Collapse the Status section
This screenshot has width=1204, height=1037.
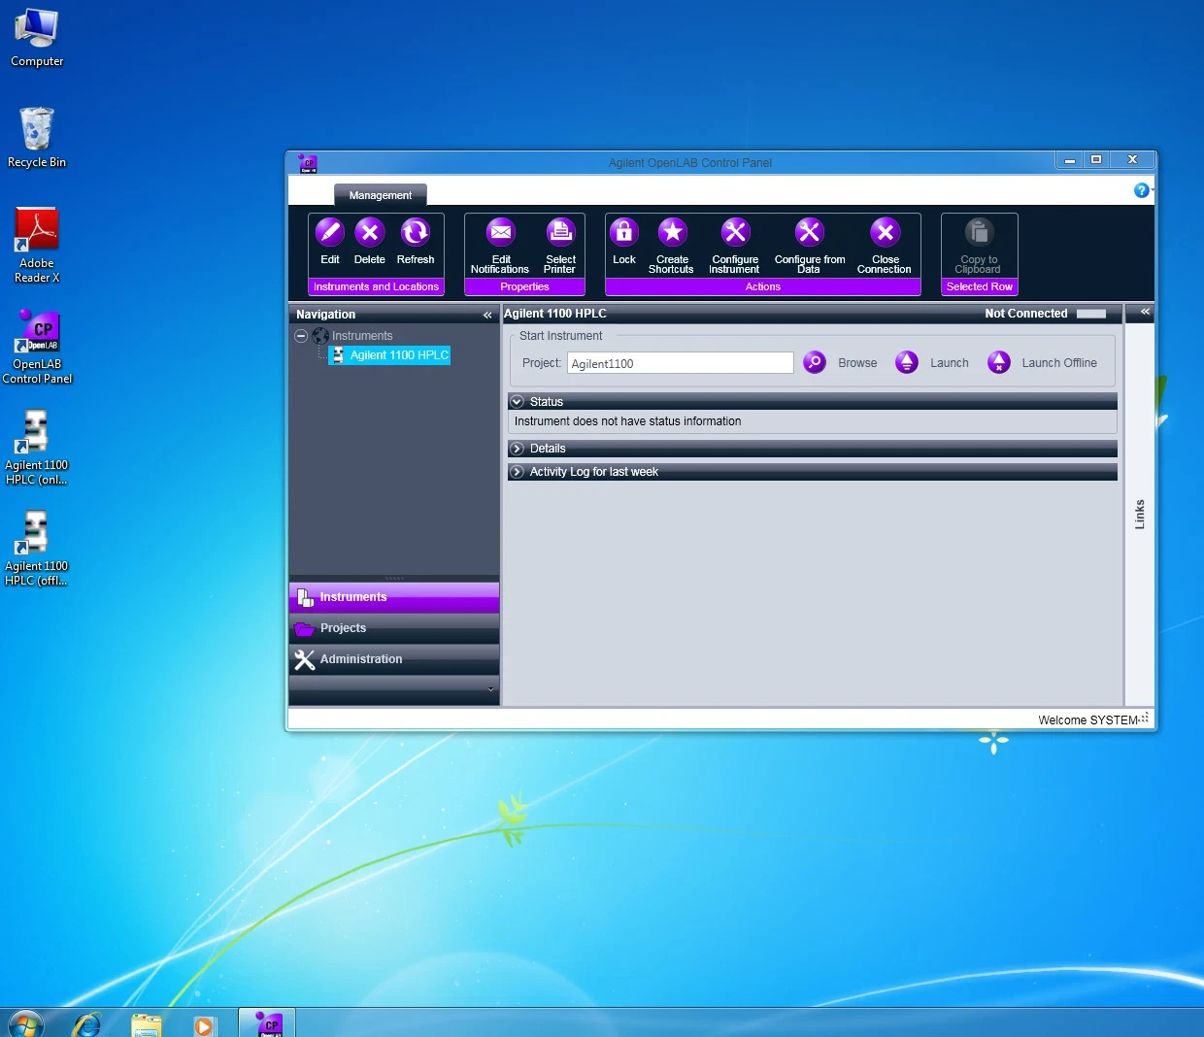tap(518, 401)
